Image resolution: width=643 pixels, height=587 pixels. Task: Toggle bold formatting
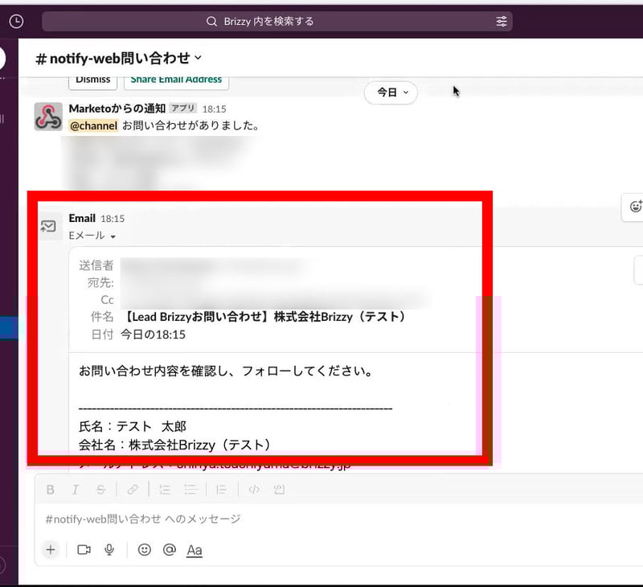click(x=51, y=490)
